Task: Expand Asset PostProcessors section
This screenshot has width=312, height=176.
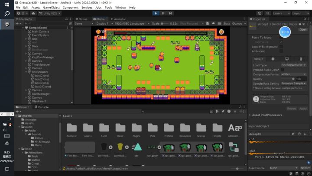Action: [250, 115]
